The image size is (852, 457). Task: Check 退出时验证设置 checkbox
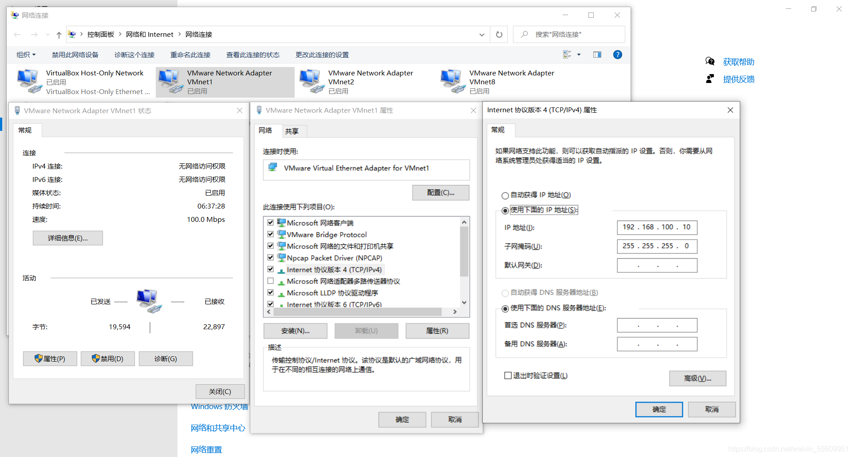point(508,375)
